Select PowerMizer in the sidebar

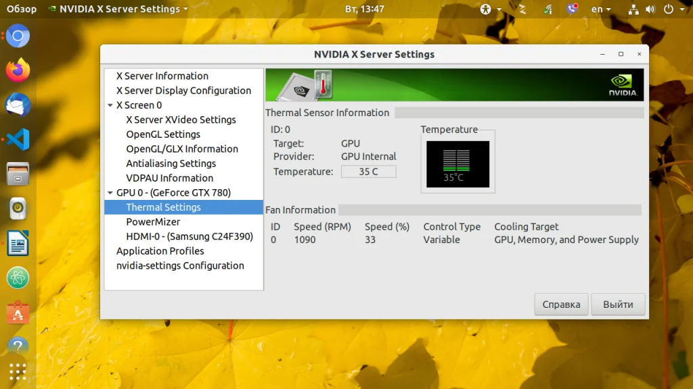coord(153,222)
